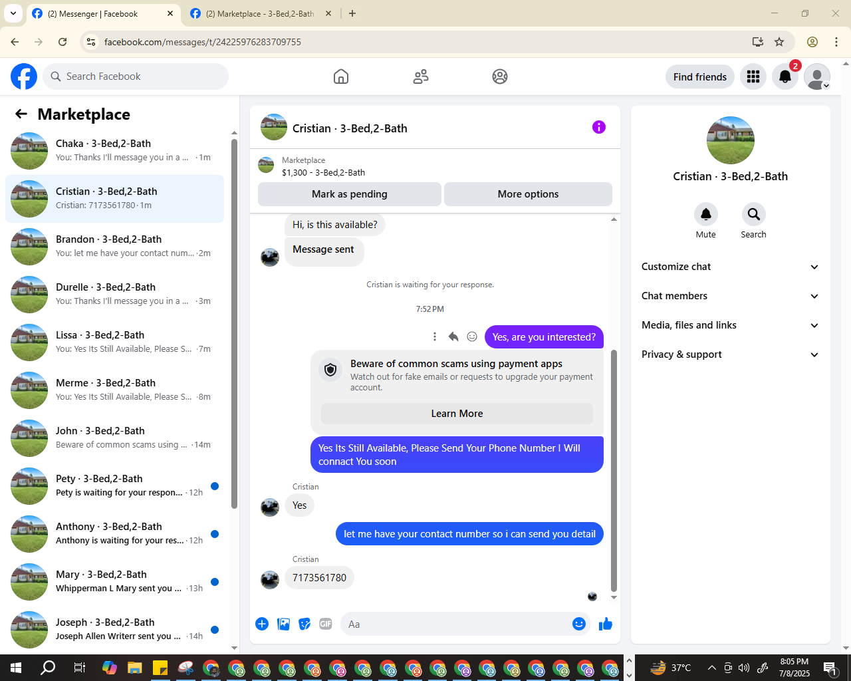Reply to 'Yes, are you interested?' message
The width and height of the screenshot is (851, 681).
(453, 337)
